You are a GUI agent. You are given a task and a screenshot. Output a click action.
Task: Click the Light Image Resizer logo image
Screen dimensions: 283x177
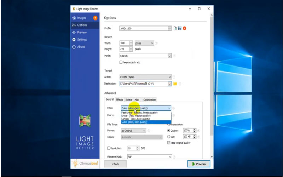click(x=85, y=121)
